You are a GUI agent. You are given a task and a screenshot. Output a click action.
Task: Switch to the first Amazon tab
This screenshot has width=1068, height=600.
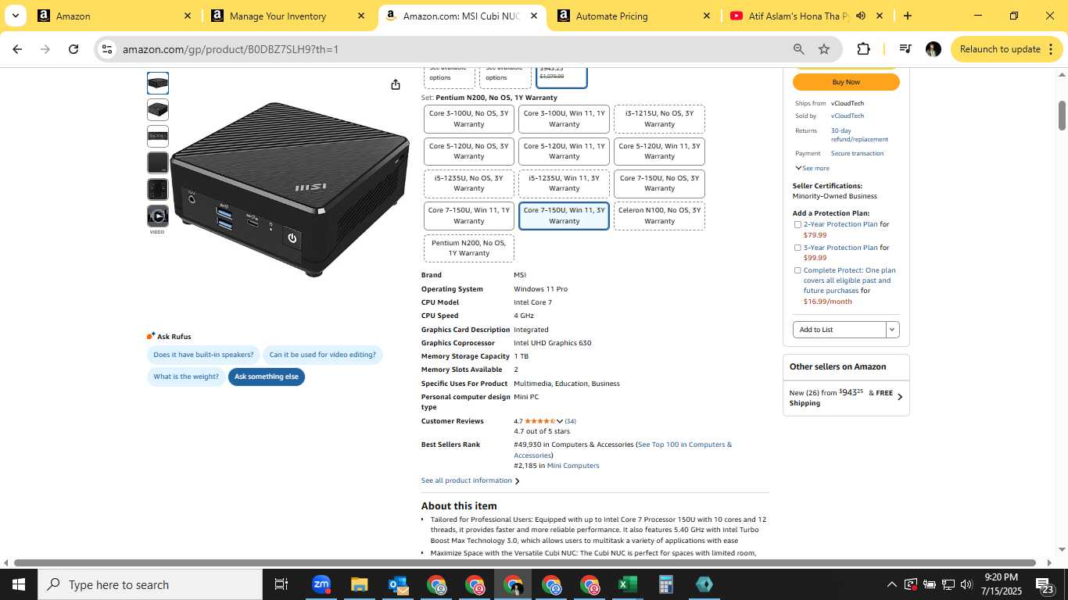[115, 16]
